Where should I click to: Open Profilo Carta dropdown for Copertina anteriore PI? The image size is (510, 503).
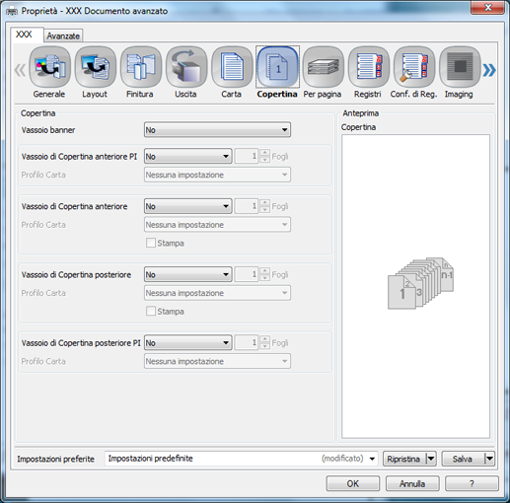point(217,175)
